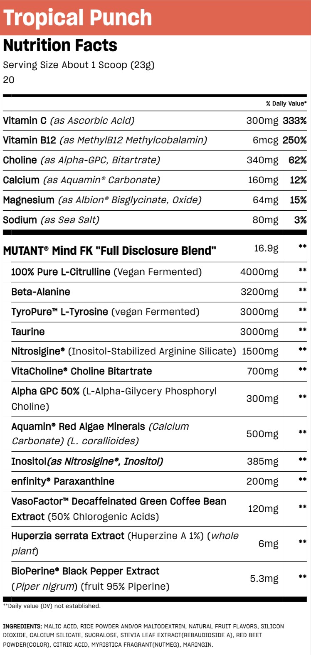Click the Beta-Alanine ingredient row

159,292
